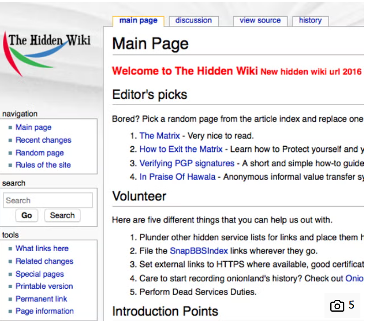Open the history tab
Viewport: 376px width, 321px height.
310,21
